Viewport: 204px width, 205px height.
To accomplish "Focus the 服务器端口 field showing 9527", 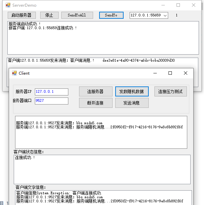I will pyautogui.click(x=51, y=101).
